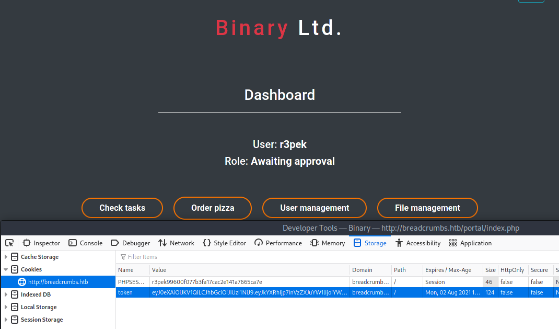The height and width of the screenshot is (329, 559).
Task: Expand the Local Storage tree node
Action: click(6, 307)
